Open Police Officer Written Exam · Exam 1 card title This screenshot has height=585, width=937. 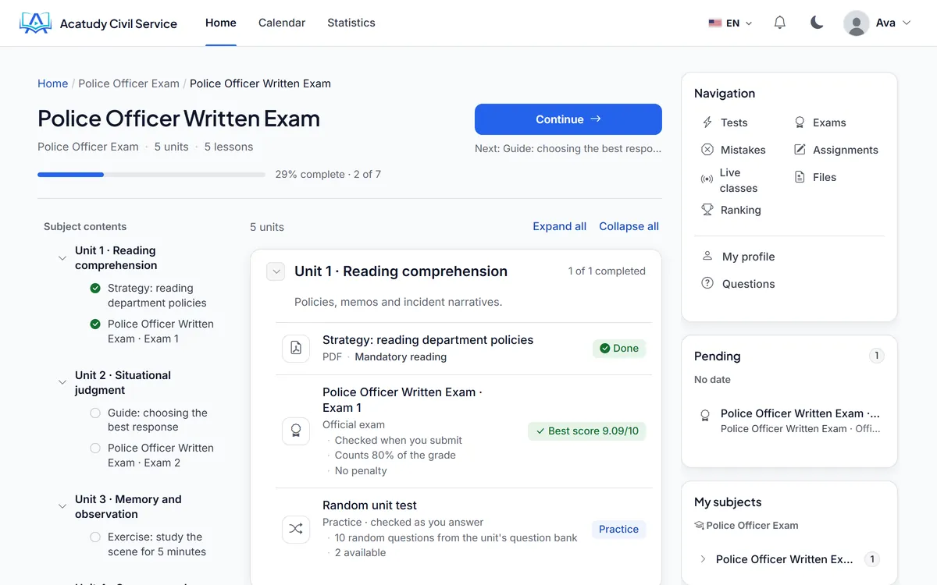402,399
